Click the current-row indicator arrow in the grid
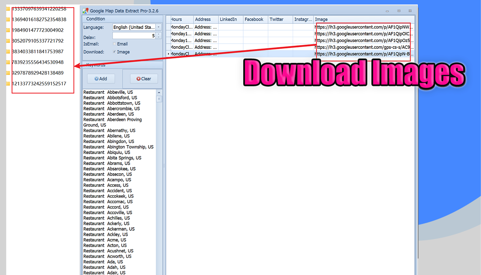Screen dimensions: 481x275 [x=168, y=54]
